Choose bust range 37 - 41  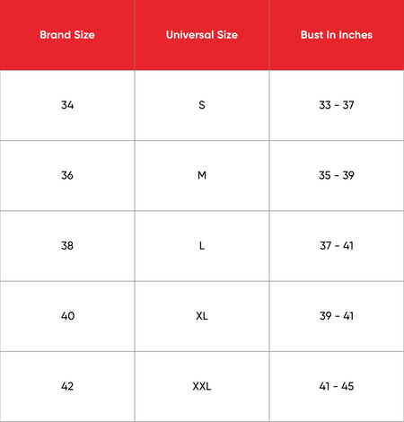click(x=337, y=246)
